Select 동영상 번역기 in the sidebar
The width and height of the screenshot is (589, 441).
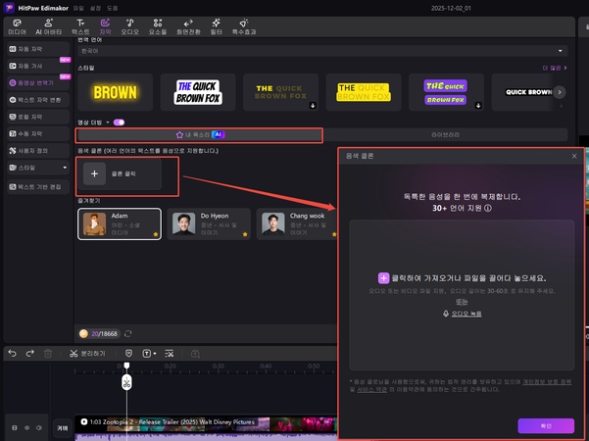[x=38, y=82]
